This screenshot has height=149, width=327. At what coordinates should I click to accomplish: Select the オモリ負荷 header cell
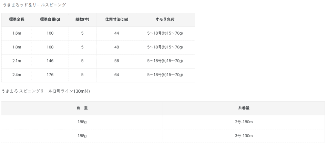coord(165,19)
